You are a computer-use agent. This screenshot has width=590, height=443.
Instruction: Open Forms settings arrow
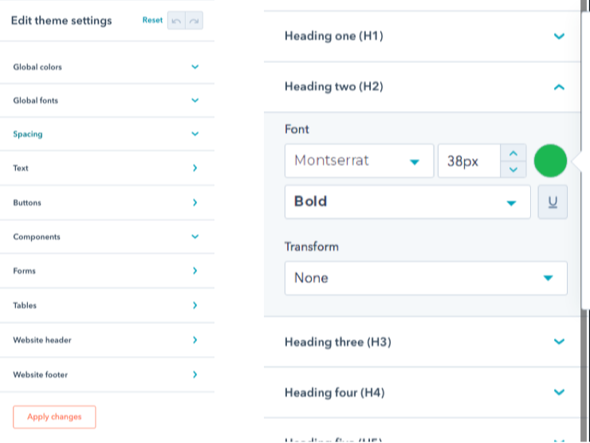[195, 271]
